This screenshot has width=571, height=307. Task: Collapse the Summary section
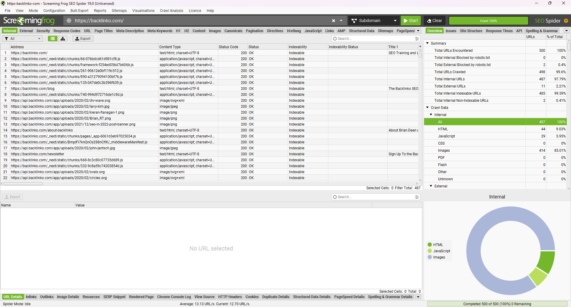(x=427, y=43)
